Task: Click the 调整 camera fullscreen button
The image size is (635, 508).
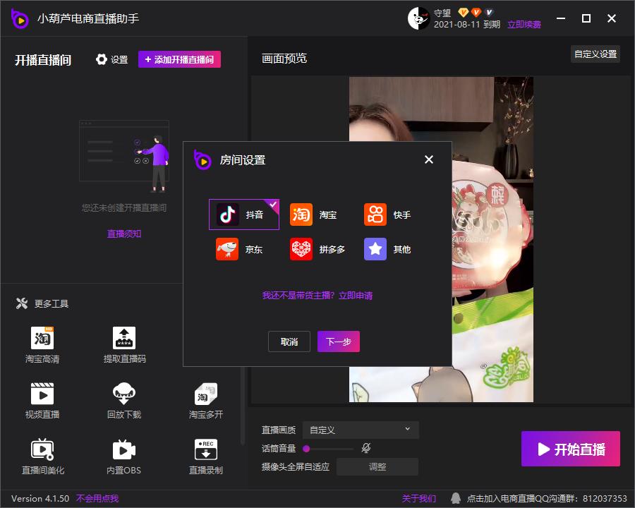Action: 377,466
